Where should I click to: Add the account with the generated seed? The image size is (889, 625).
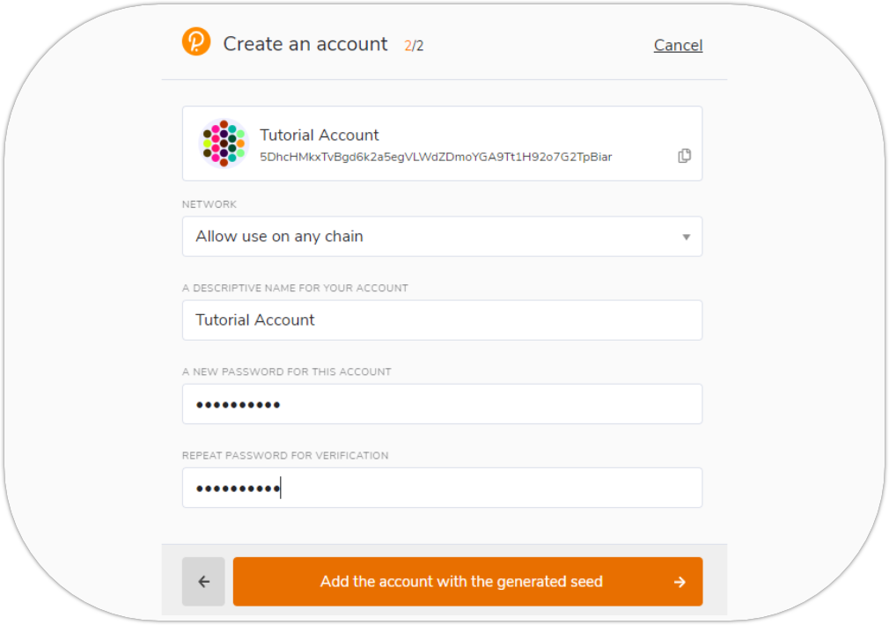tap(461, 581)
